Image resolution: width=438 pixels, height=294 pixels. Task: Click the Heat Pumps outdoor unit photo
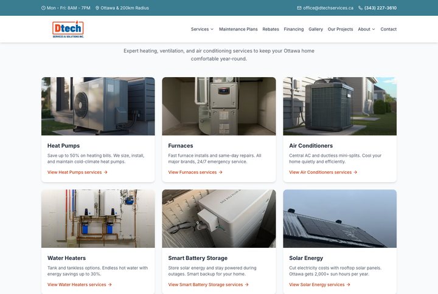(98, 106)
